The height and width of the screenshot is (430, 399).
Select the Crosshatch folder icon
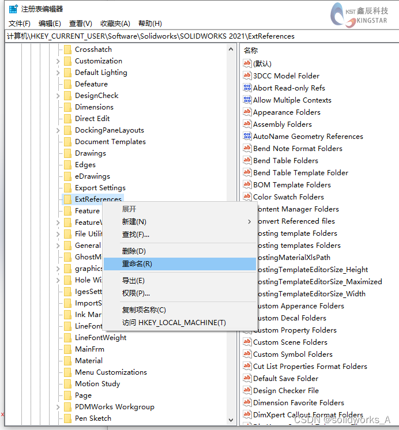coord(67,50)
